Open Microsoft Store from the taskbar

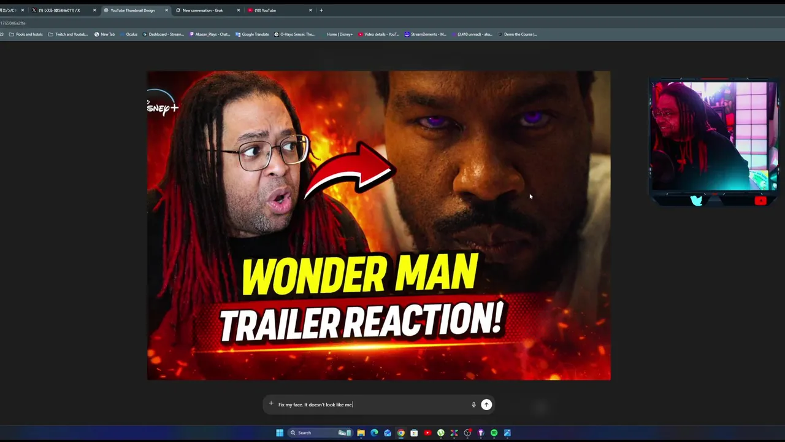[x=414, y=433]
